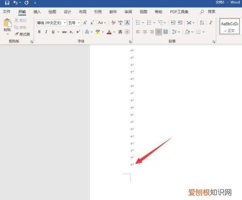This screenshot has width=242, height=200.
Task: Open highlight color dropdown arrow
Action: pos(103,32)
